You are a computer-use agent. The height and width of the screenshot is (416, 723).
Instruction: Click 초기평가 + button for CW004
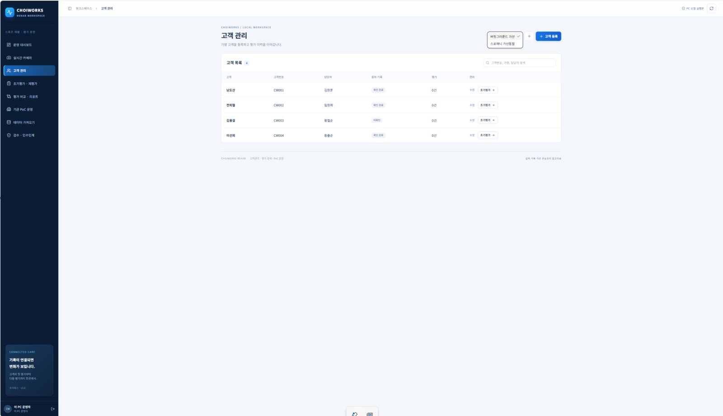[488, 135]
